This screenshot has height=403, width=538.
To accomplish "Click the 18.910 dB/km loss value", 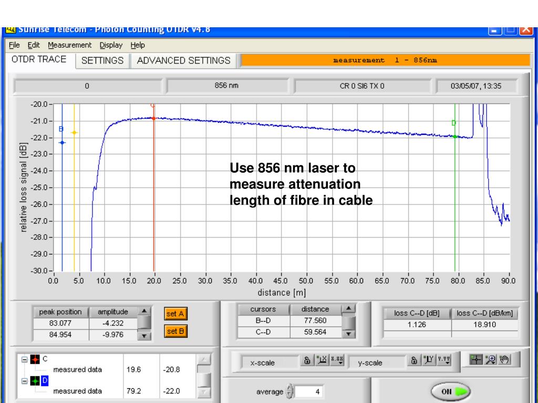I will pos(484,324).
